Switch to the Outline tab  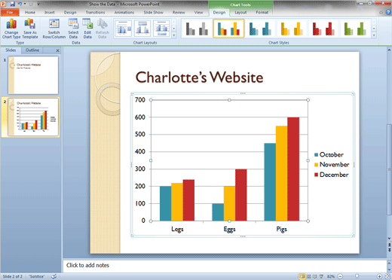click(32, 50)
